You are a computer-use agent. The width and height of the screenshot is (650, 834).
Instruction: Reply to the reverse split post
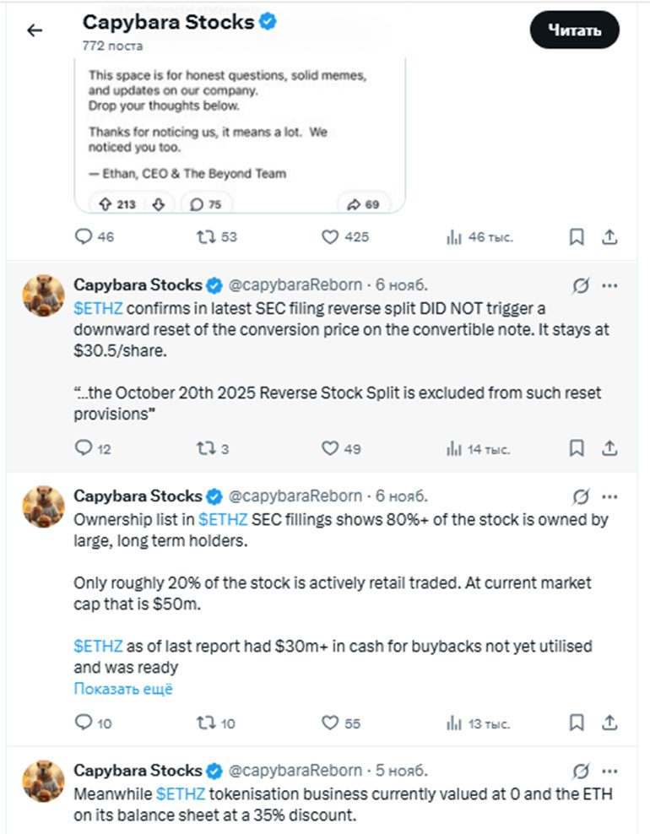pos(84,449)
